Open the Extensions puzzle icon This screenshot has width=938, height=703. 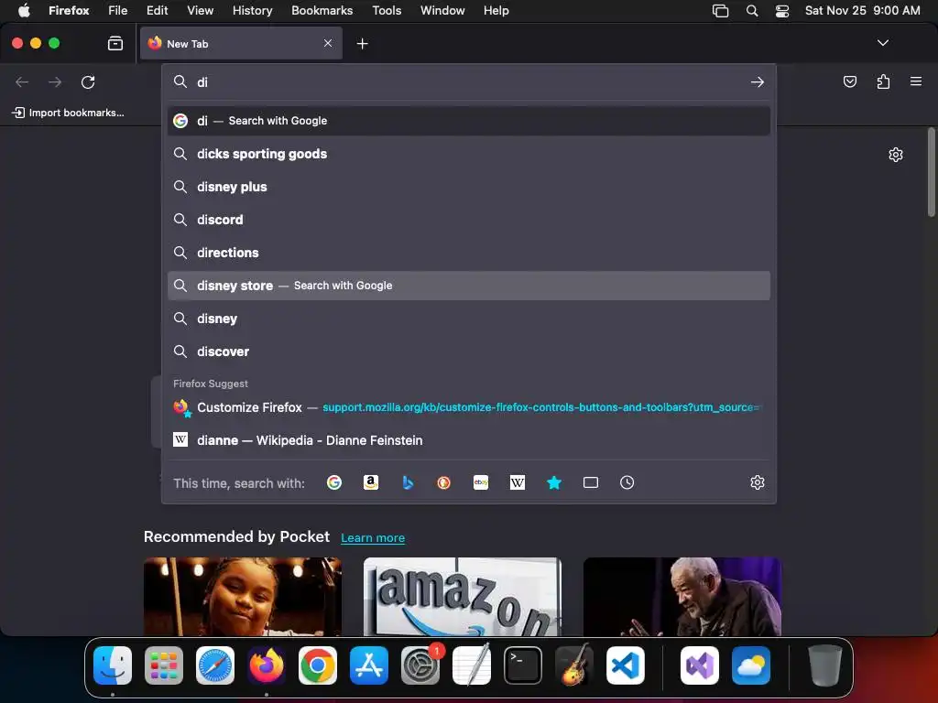pos(883,81)
